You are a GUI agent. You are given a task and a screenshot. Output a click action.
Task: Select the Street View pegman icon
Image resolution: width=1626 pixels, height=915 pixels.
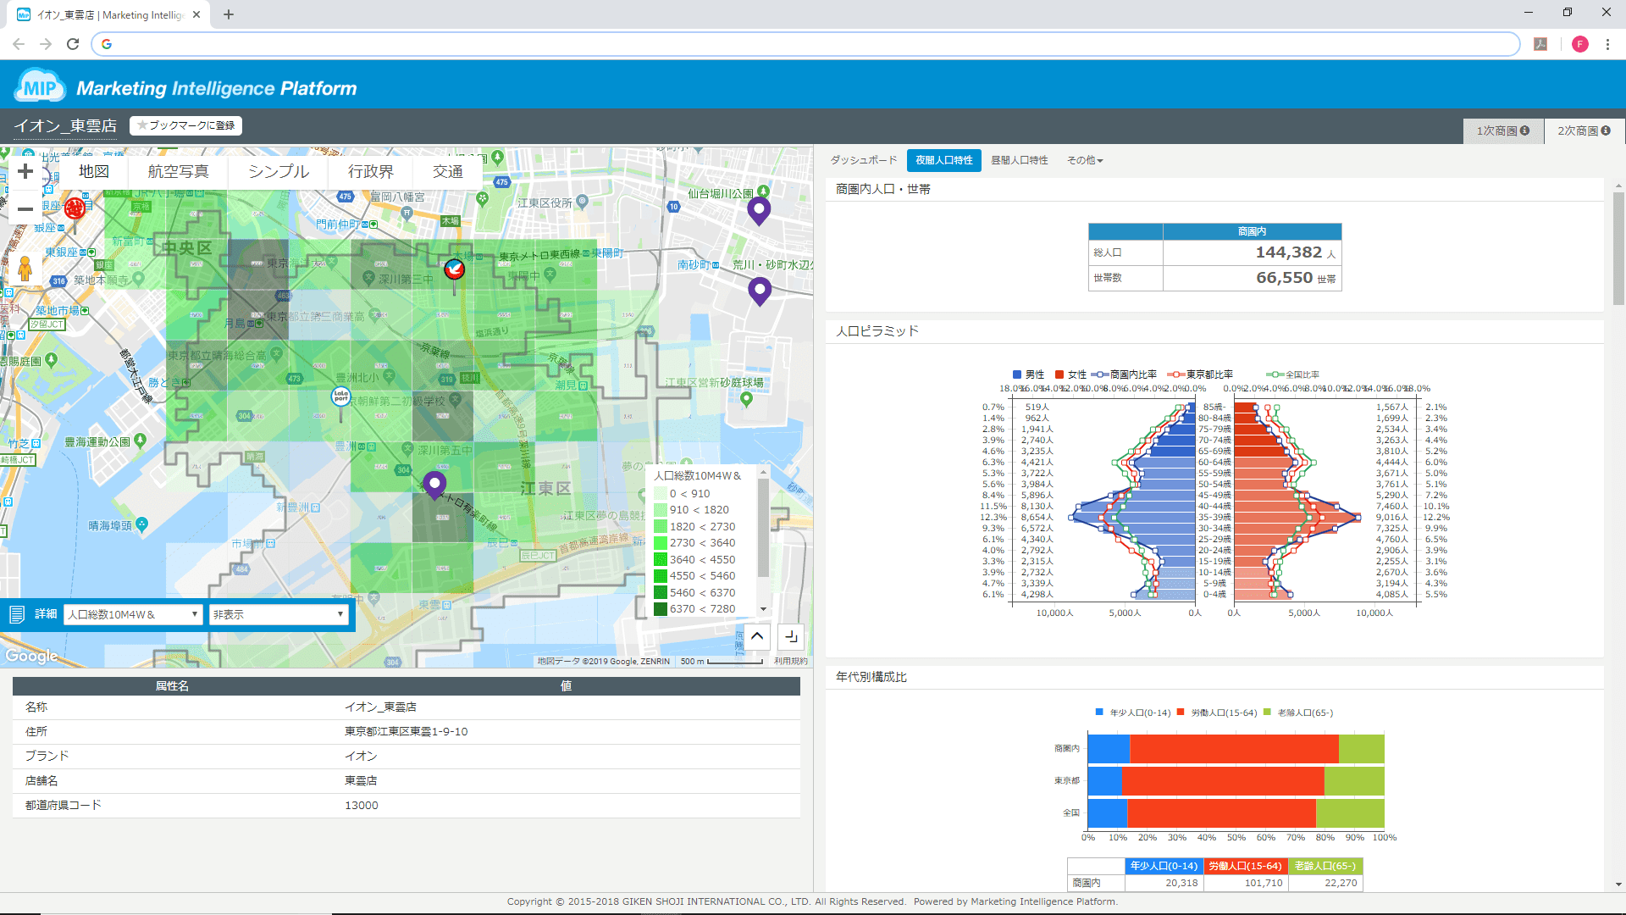(25, 269)
